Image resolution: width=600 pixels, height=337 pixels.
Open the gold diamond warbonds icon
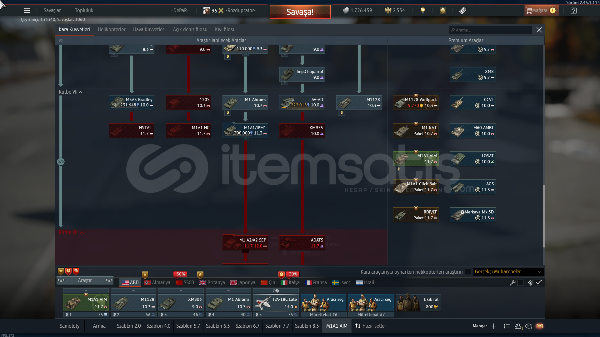[443, 11]
